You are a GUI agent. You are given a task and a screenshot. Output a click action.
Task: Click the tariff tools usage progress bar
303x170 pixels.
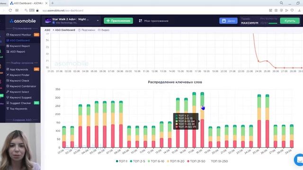click(x=273, y=23)
